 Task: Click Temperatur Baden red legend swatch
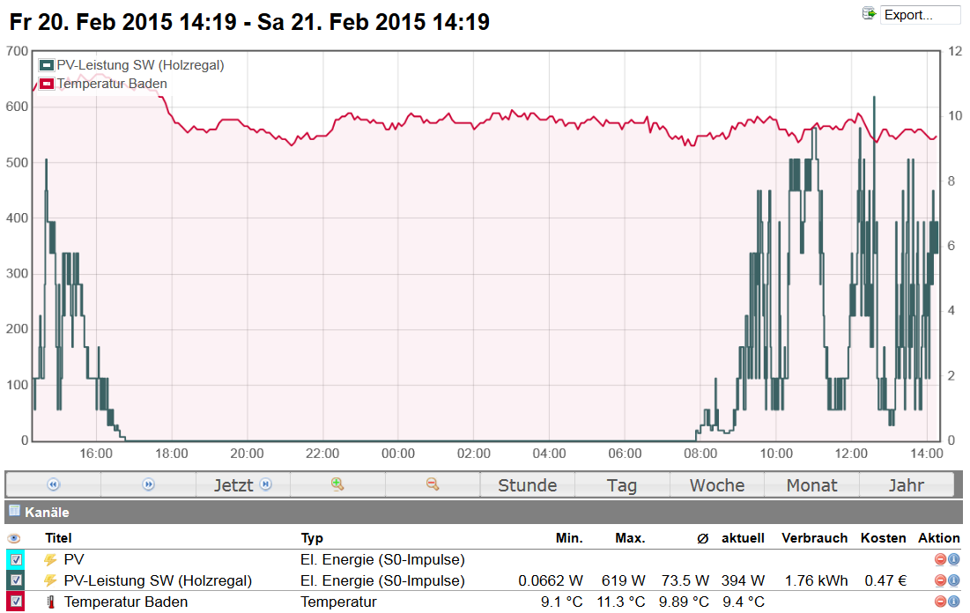pos(47,84)
